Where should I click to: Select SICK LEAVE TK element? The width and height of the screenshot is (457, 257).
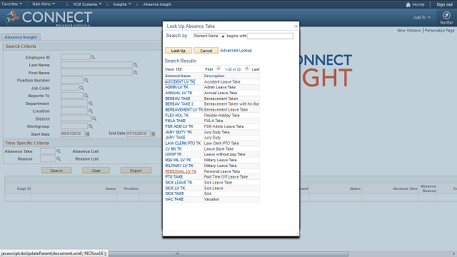[x=179, y=183]
